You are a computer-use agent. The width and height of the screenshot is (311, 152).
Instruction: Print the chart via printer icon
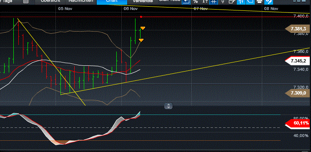[x=259, y=2]
